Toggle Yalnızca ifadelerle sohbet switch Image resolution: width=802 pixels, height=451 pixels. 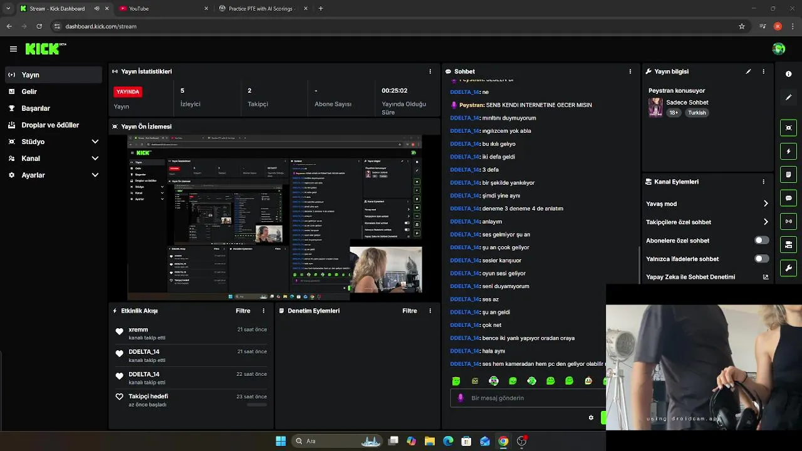[762, 259]
